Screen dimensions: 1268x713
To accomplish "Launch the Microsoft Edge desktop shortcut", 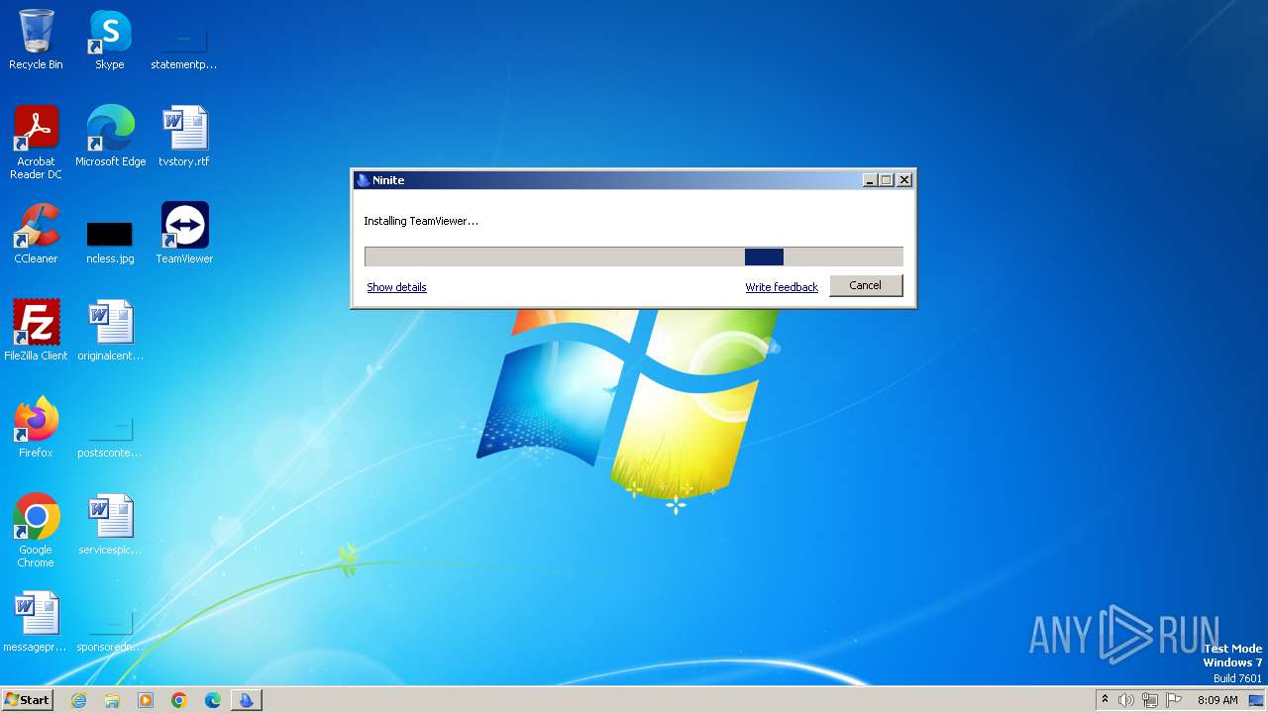I will point(110,137).
